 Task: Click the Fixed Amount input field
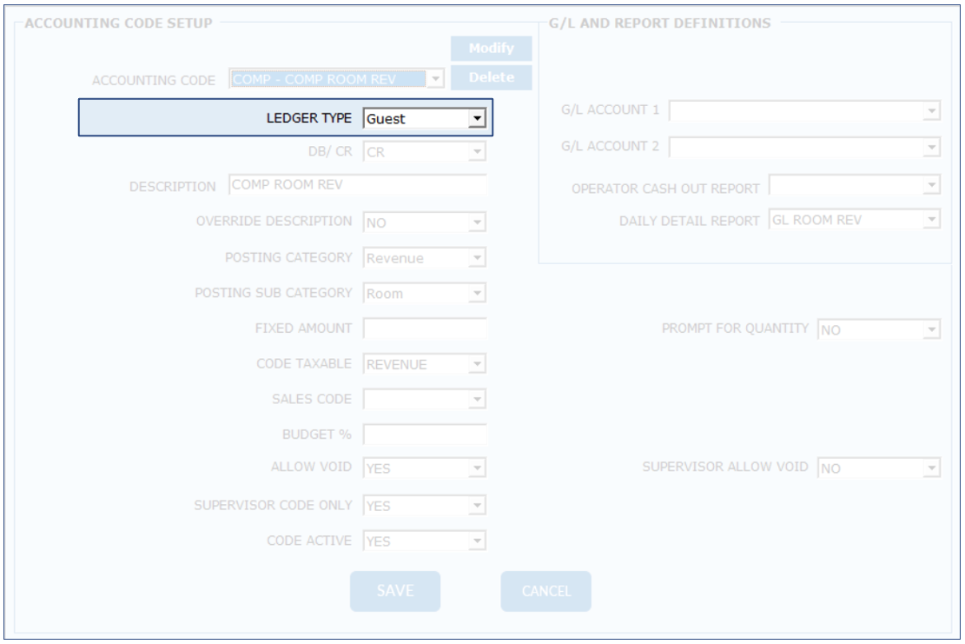(425, 329)
